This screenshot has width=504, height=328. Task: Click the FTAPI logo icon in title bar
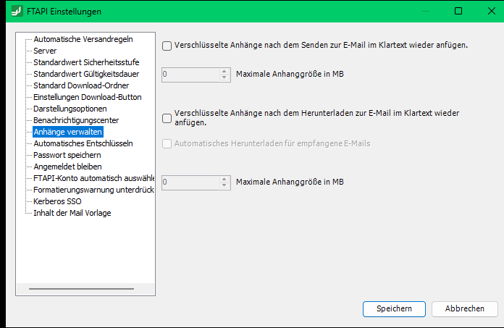pyautogui.click(x=17, y=11)
